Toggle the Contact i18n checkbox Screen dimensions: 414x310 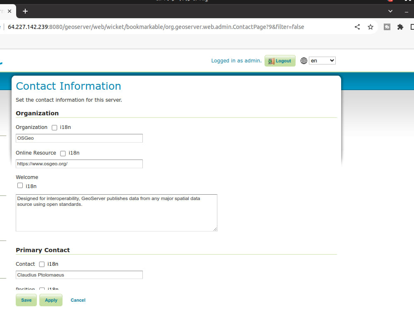(x=42, y=264)
